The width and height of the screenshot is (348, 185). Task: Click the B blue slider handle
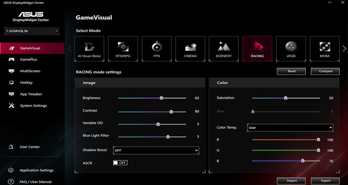[x=303, y=161]
